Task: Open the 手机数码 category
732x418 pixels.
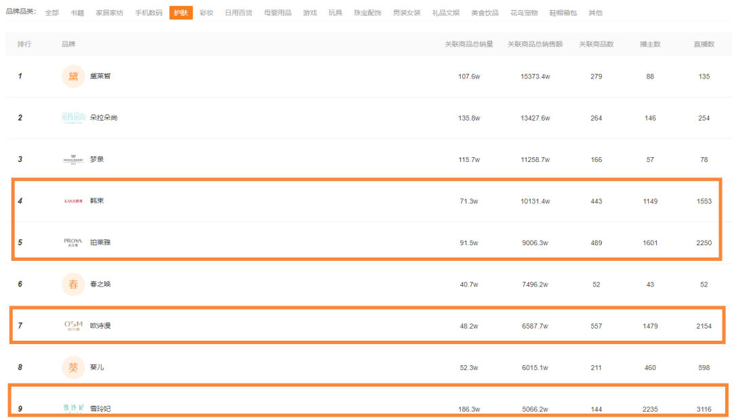Action: [148, 13]
